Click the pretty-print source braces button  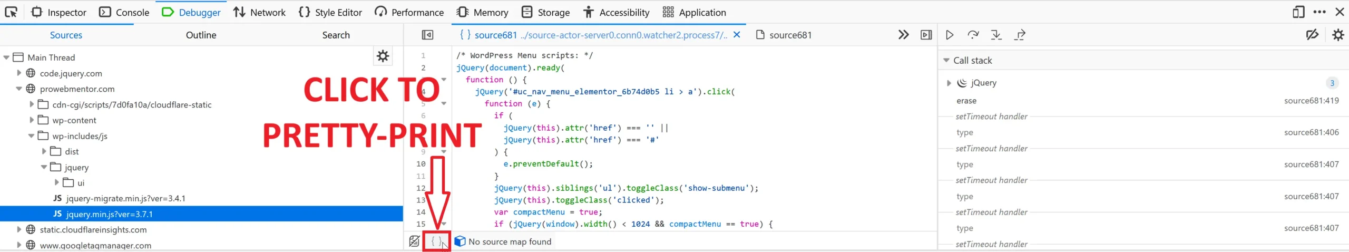click(x=436, y=241)
